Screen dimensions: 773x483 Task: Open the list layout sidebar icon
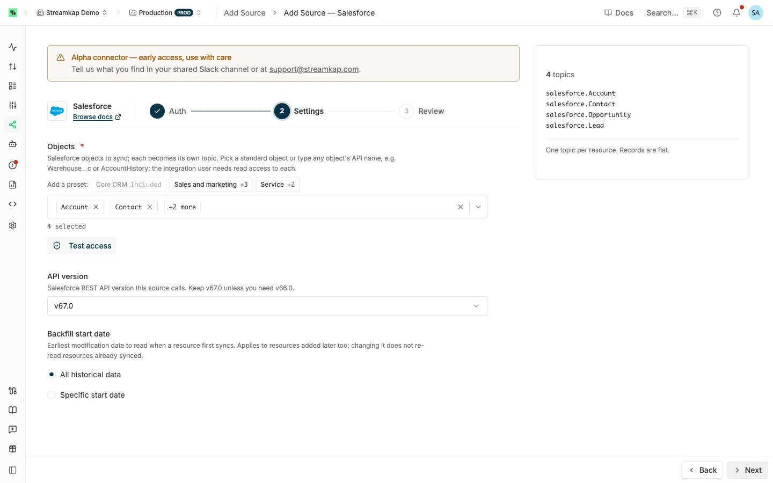tap(13, 86)
